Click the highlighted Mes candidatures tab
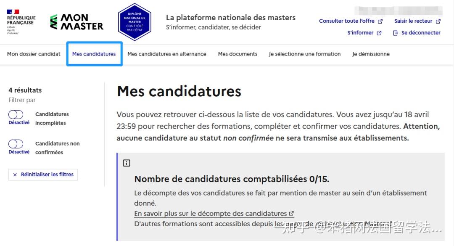Viewport: 454px width, 246px height. [94, 54]
